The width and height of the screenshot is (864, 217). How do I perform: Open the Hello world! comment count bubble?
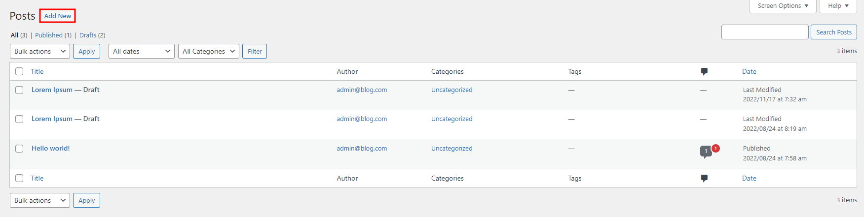pos(706,152)
